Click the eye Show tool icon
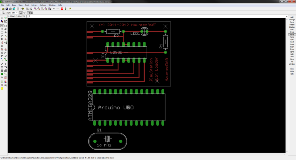The image size is (296, 160). coord(6,18)
